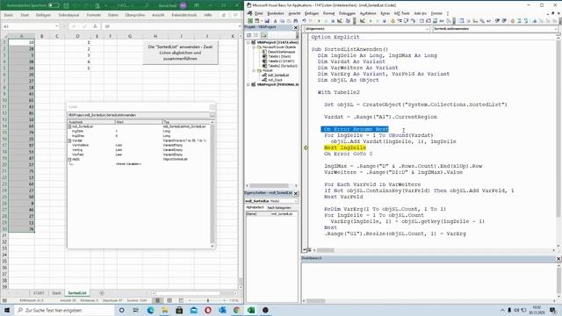Open Extras menu in VBA editor
Image resolution: width=562 pixels, height=316 pixels.
[385, 13]
